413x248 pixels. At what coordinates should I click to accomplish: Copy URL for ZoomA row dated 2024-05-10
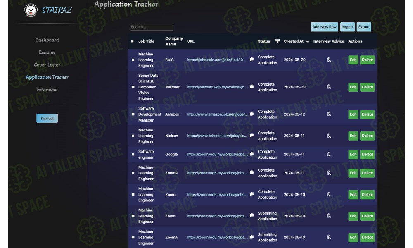click(252, 237)
